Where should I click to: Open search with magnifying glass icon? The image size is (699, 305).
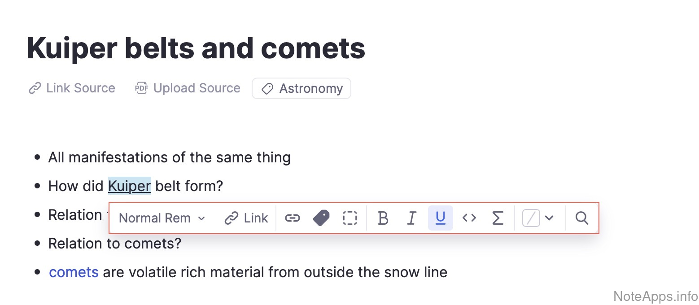(581, 218)
